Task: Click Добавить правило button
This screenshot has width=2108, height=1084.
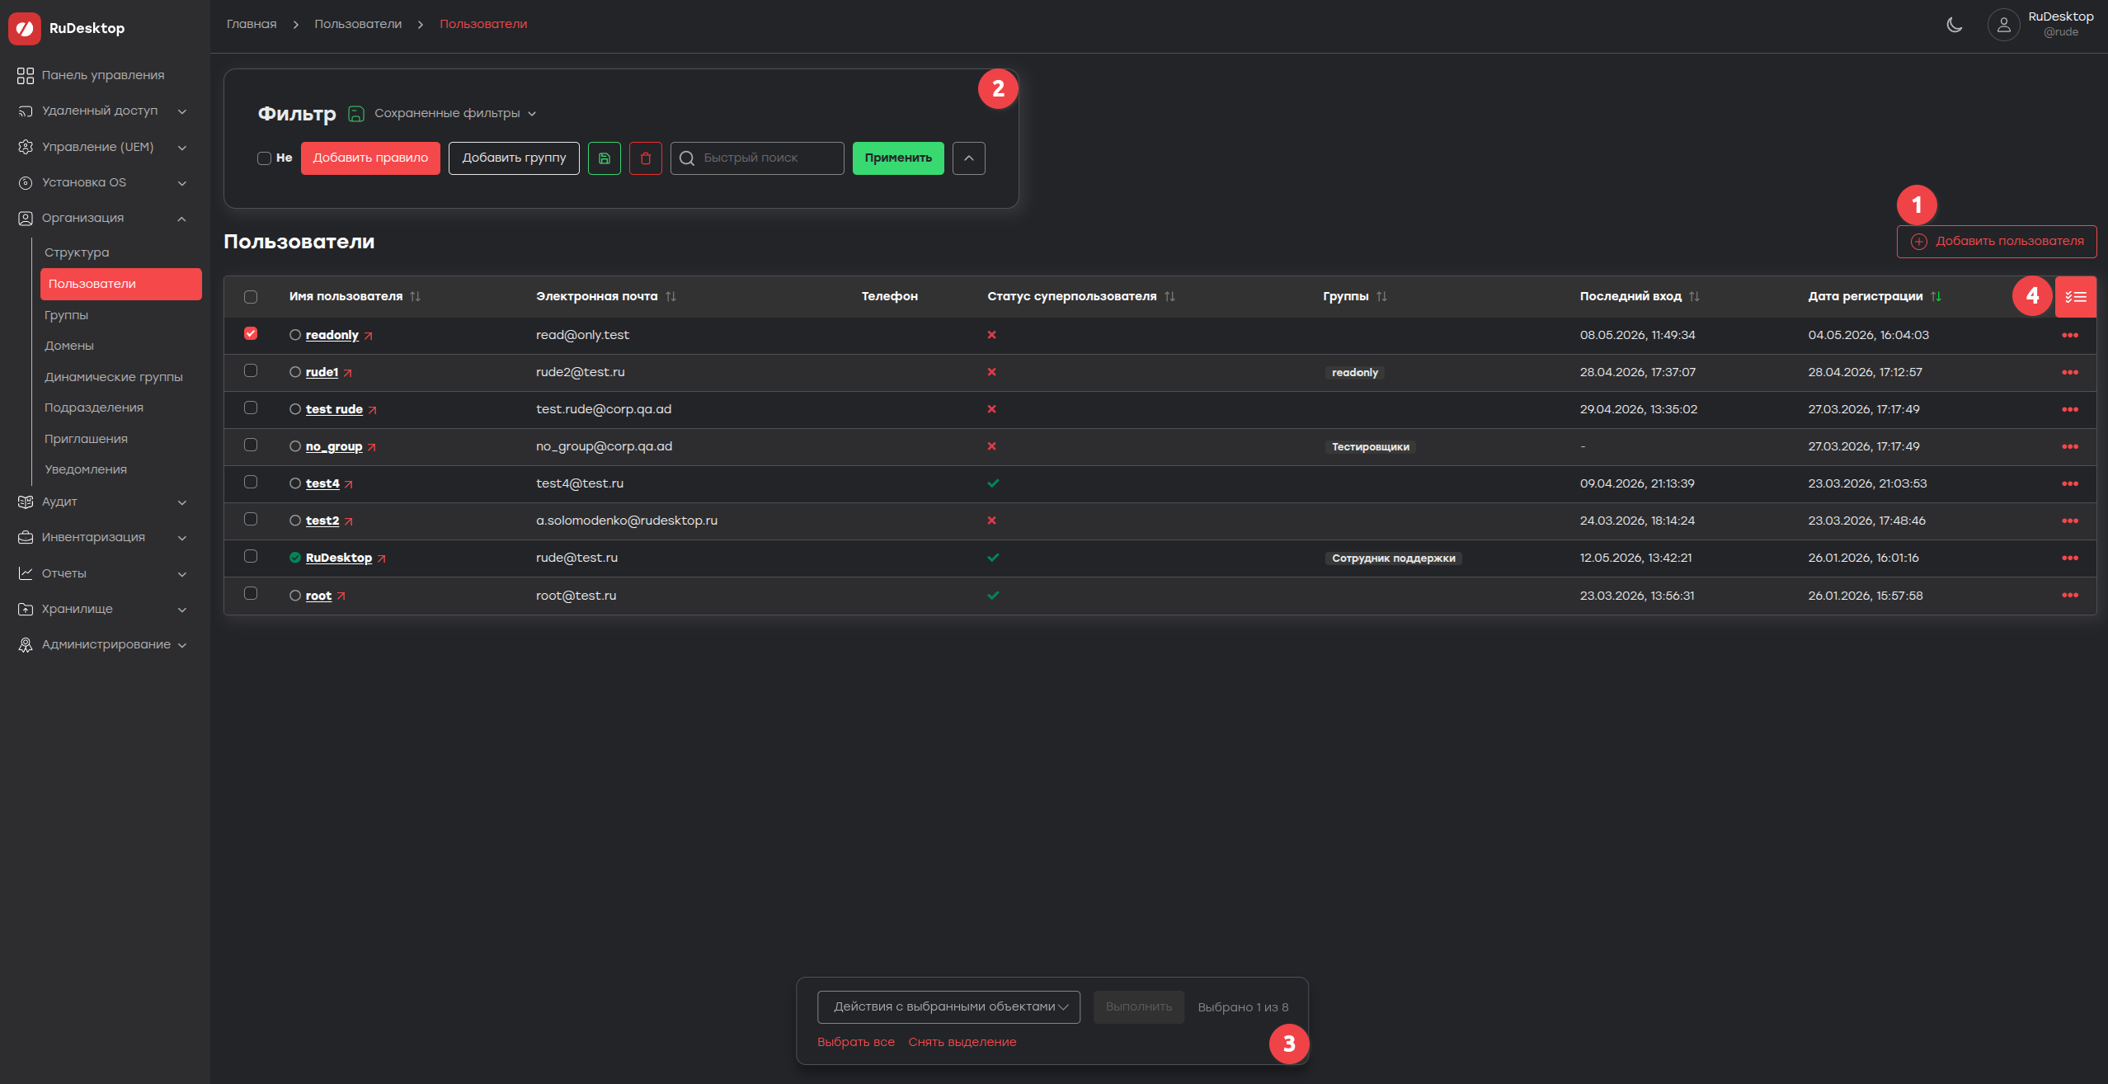Action: 370,158
